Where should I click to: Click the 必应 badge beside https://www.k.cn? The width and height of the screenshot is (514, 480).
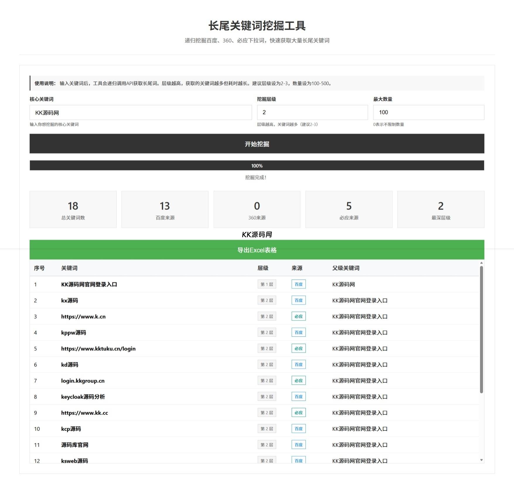298,316
